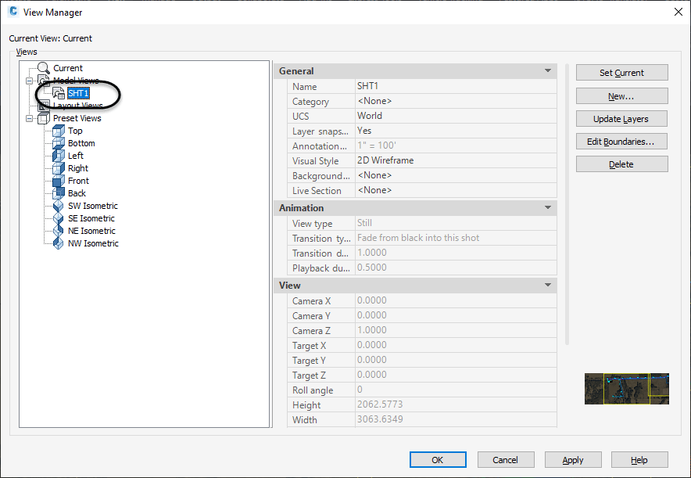691x478 pixels.
Task: Select the NW Isometric view cube icon
Action: pyautogui.click(x=56, y=243)
